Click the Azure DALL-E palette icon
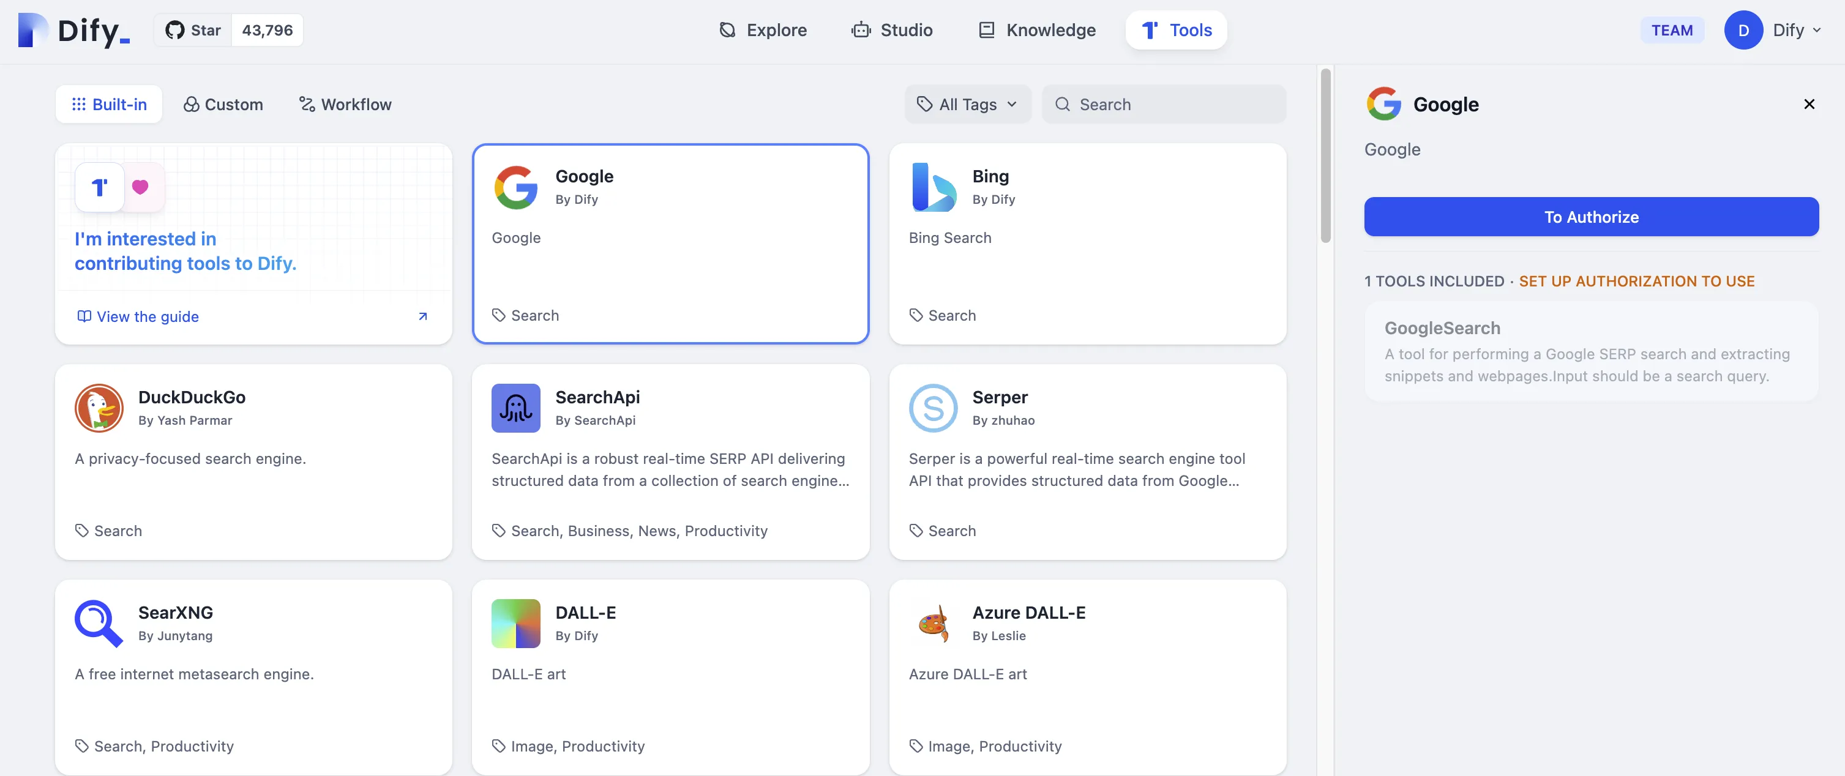Image resolution: width=1845 pixels, height=776 pixels. tap(932, 624)
